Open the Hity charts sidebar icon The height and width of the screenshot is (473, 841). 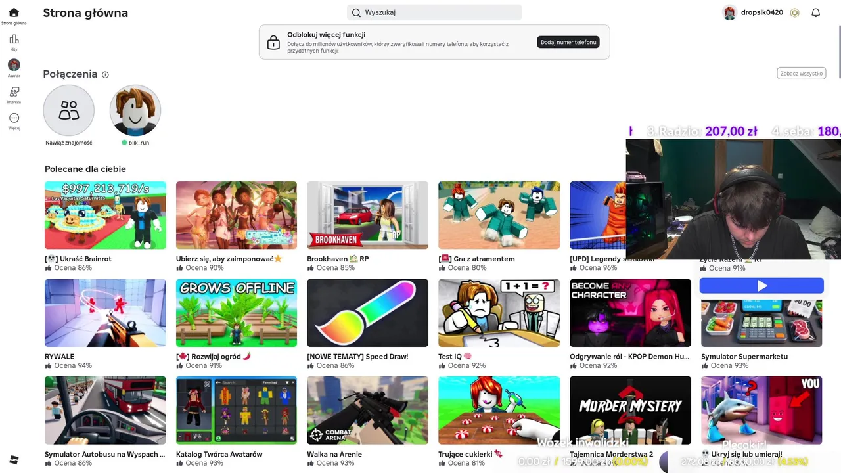pos(14,39)
